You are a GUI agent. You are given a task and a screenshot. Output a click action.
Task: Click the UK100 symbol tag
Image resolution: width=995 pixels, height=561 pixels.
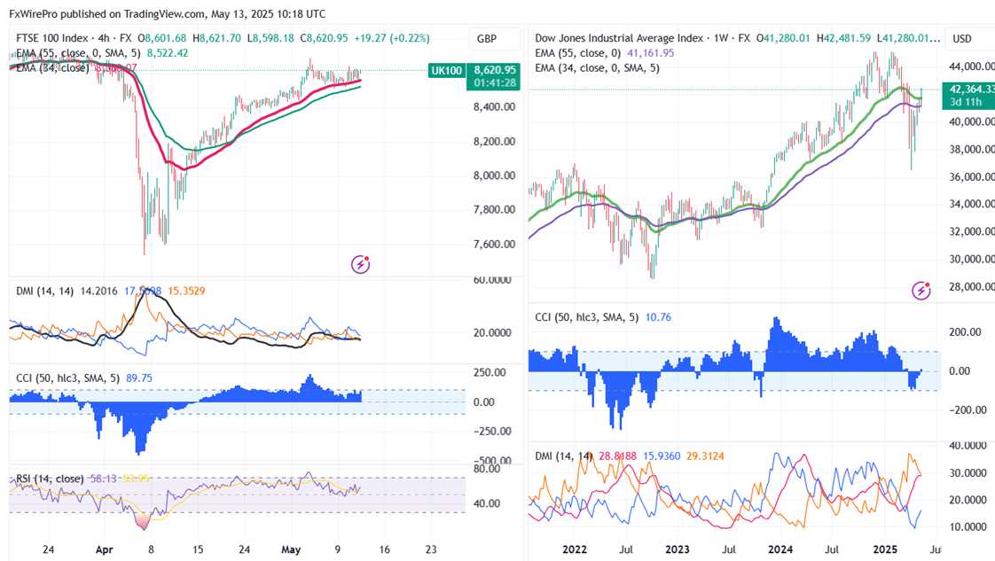(446, 70)
